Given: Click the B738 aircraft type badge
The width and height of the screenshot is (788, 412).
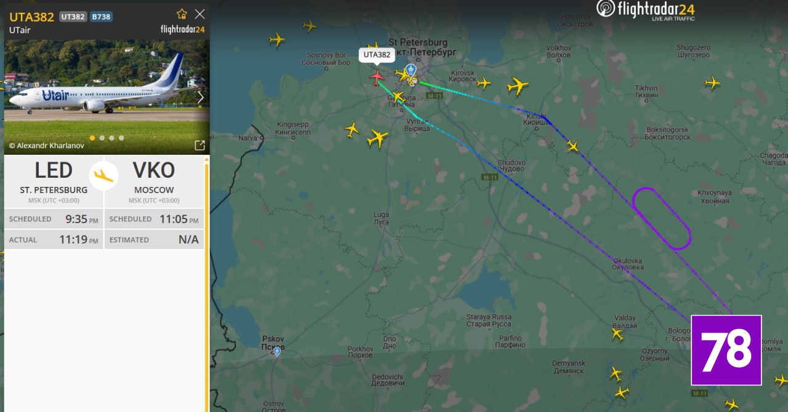Looking at the screenshot, I should [101, 17].
